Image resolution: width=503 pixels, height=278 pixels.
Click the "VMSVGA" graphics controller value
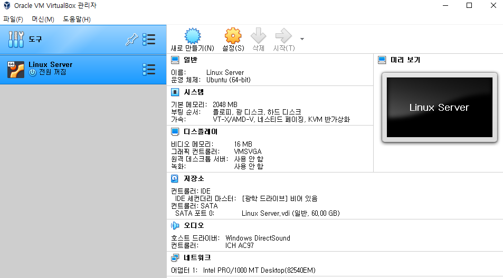[248, 152]
